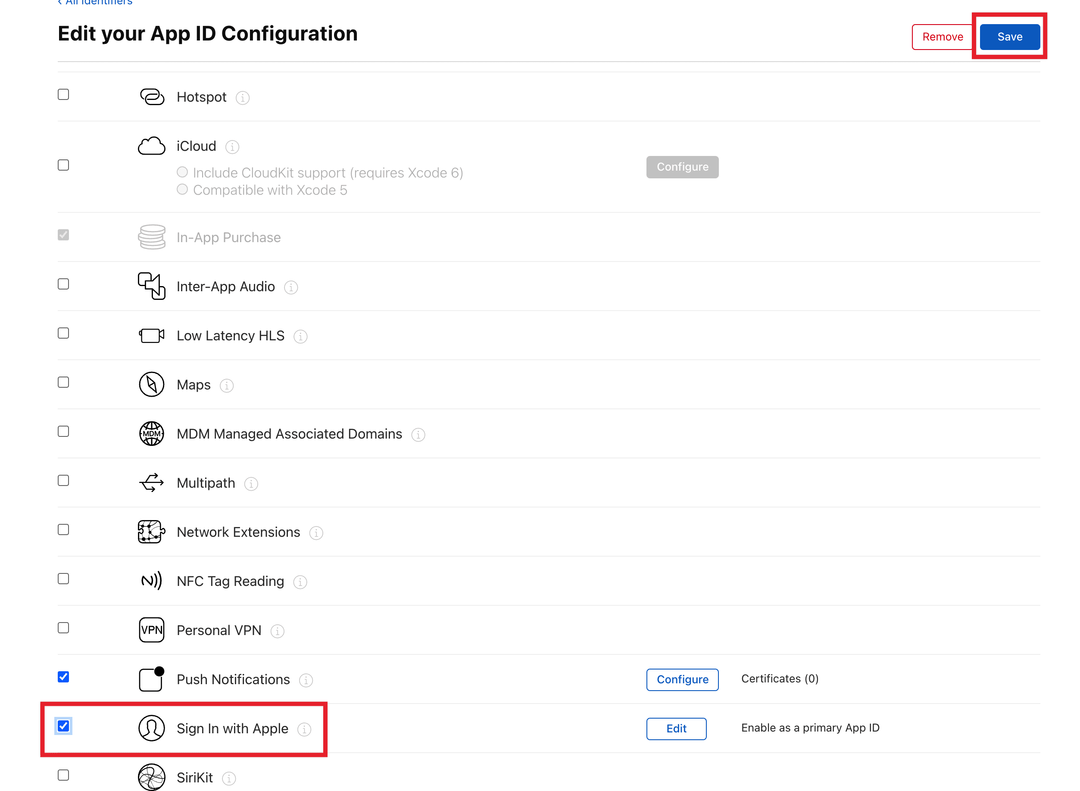This screenshot has height=791, width=1080.
Task: Configure Push Notifications certificates
Action: (682, 679)
